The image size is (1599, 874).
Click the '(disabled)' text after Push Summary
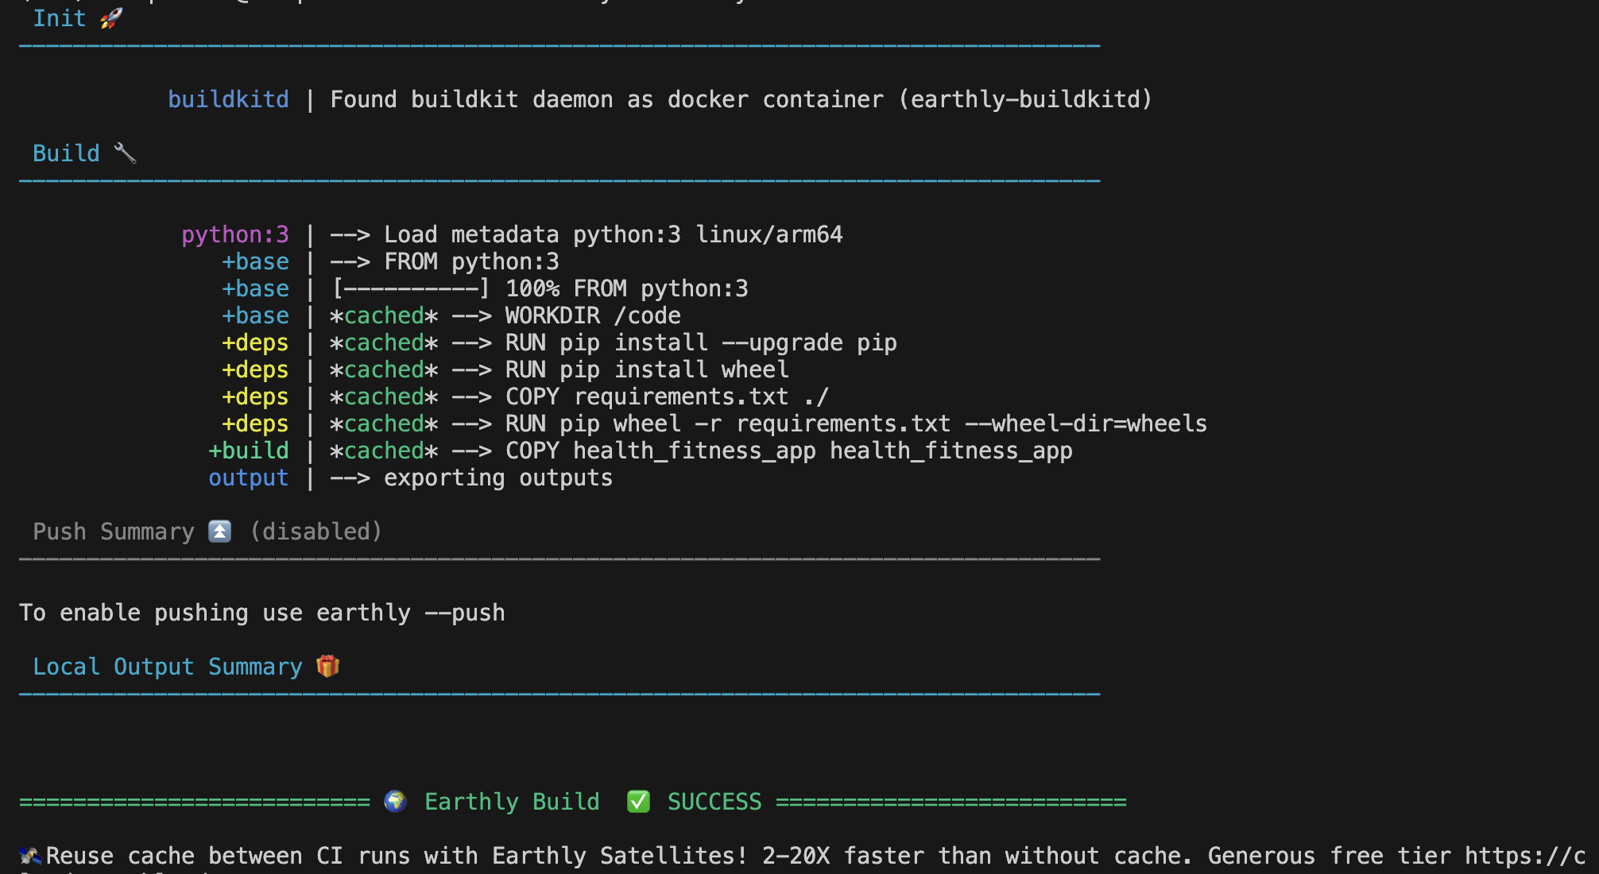pyautogui.click(x=316, y=531)
